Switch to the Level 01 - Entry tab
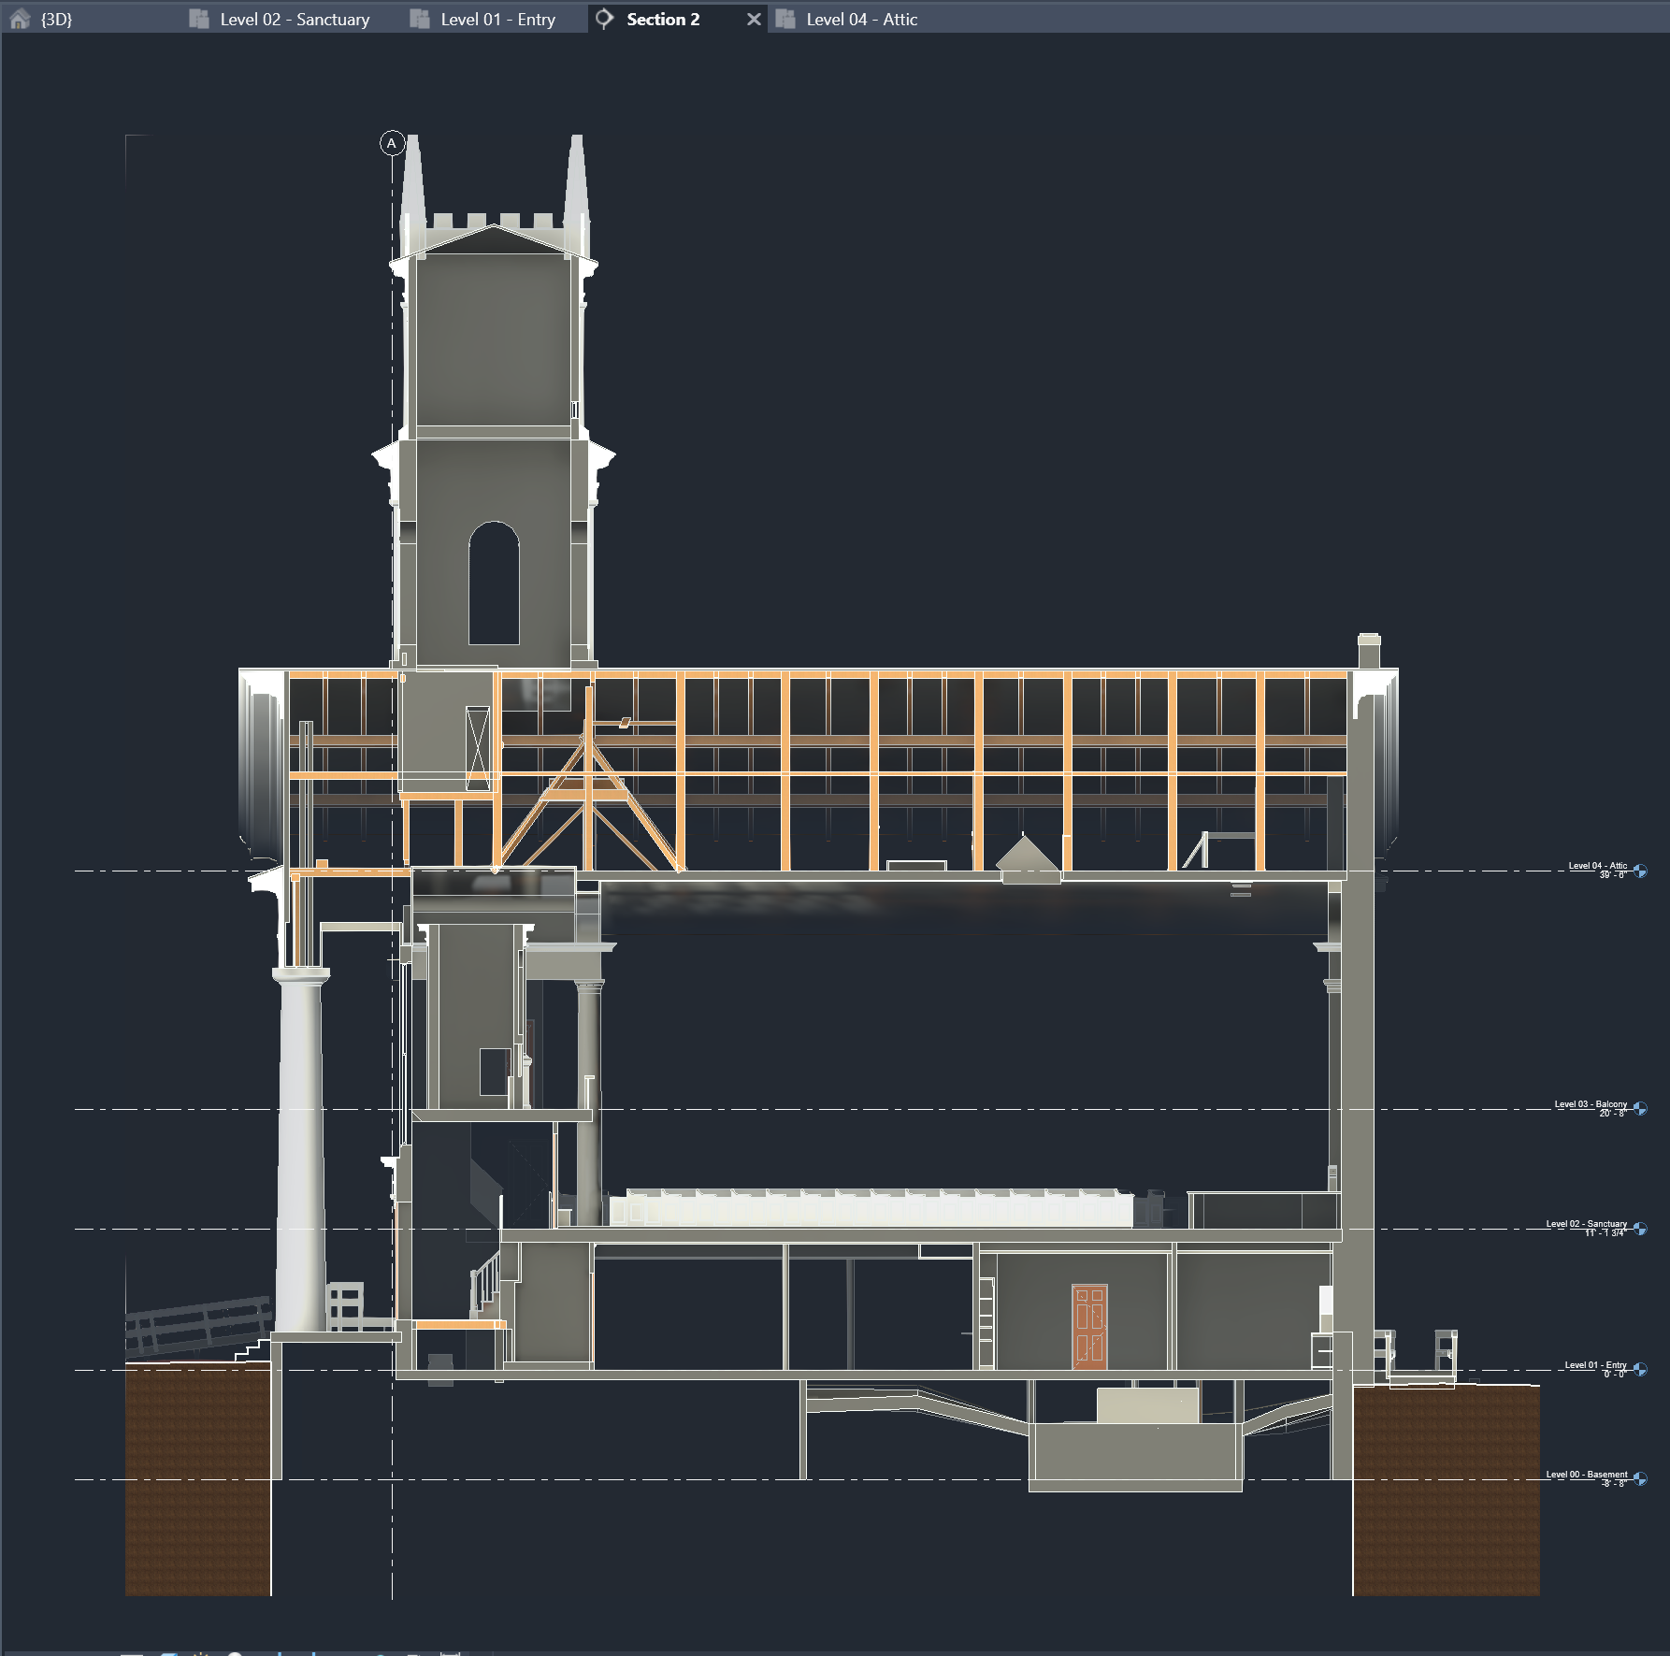Screen dimensions: 1670x1656 [x=497, y=19]
